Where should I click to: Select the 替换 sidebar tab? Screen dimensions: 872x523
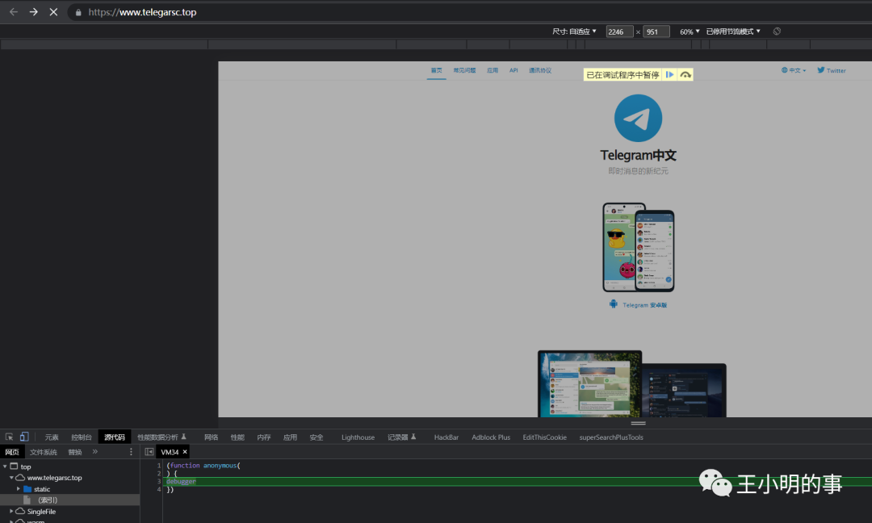click(74, 452)
